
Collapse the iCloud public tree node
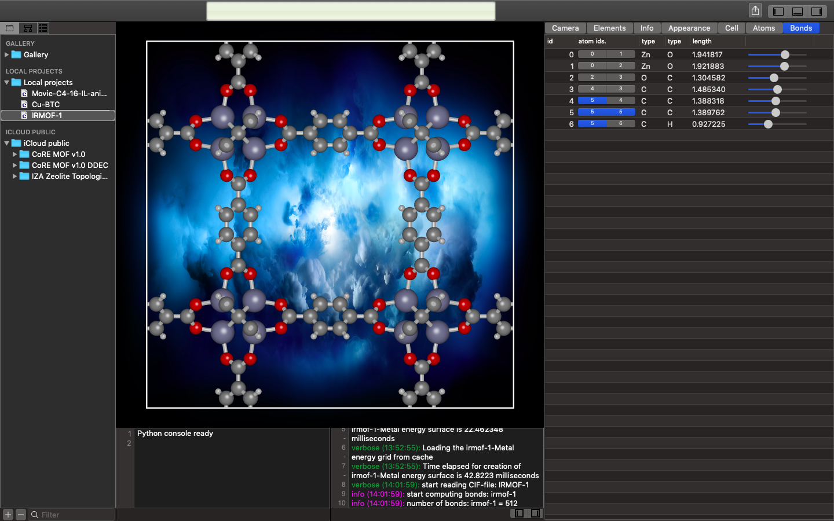click(x=6, y=143)
